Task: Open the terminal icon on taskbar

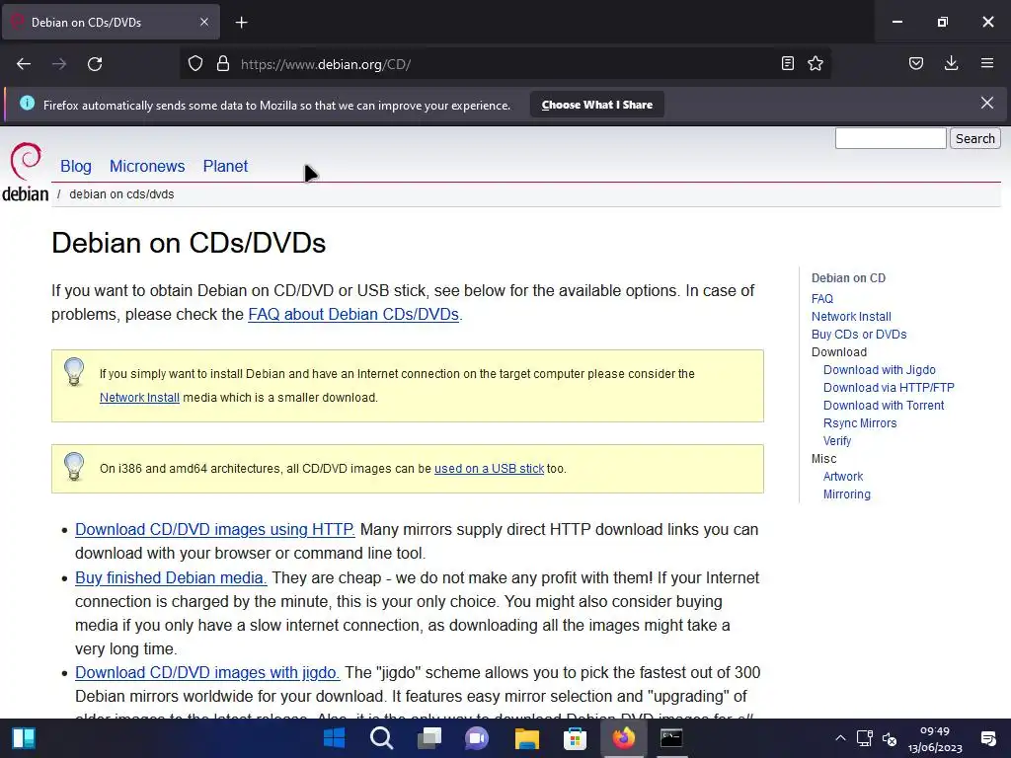Action: [x=671, y=738]
